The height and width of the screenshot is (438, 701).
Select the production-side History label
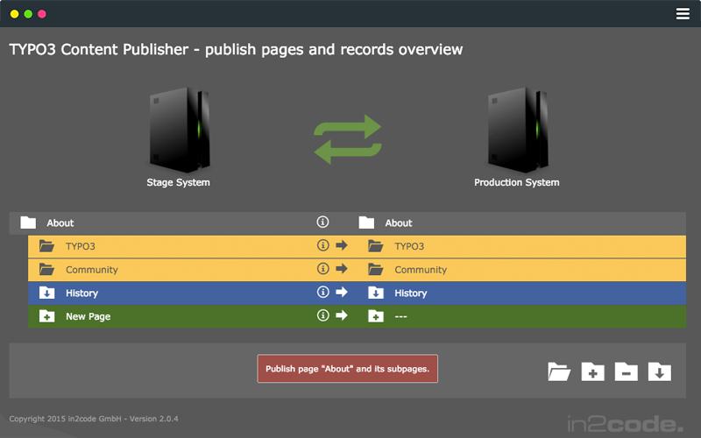(411, 293)
